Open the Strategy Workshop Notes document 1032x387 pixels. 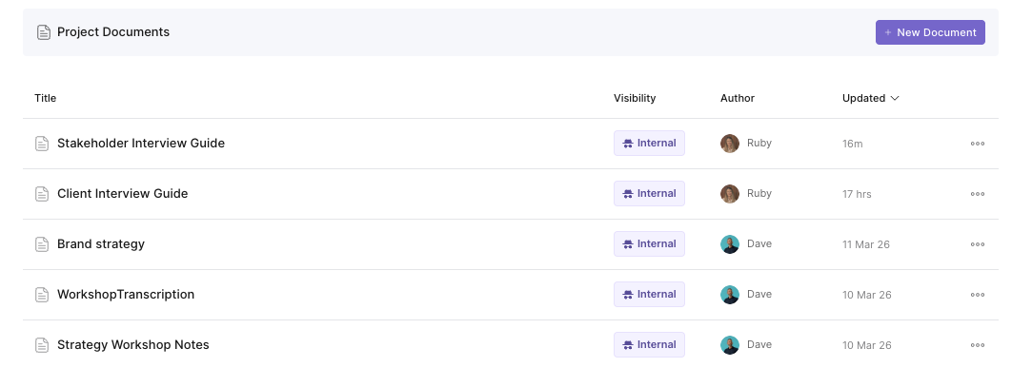point(133,345)
